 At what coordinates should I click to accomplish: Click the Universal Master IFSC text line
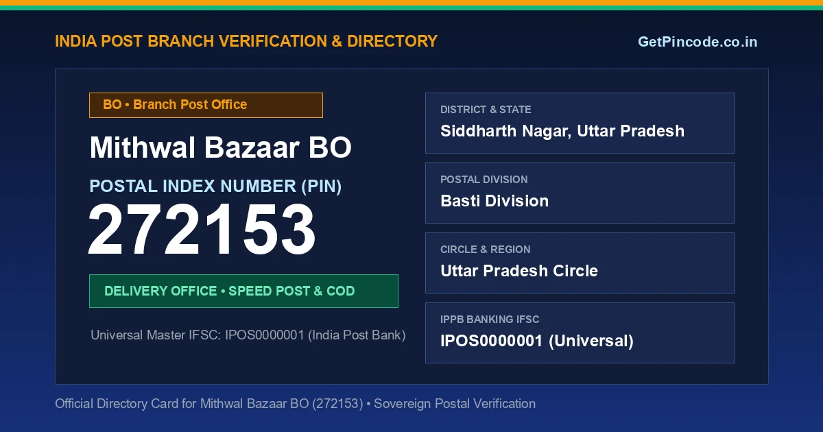pos(248,335)
